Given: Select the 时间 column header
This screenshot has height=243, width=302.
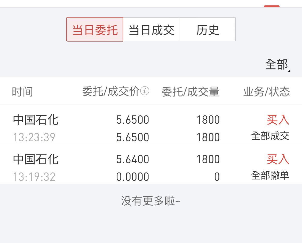Looking at the screenshot, I should click(22, 91).
